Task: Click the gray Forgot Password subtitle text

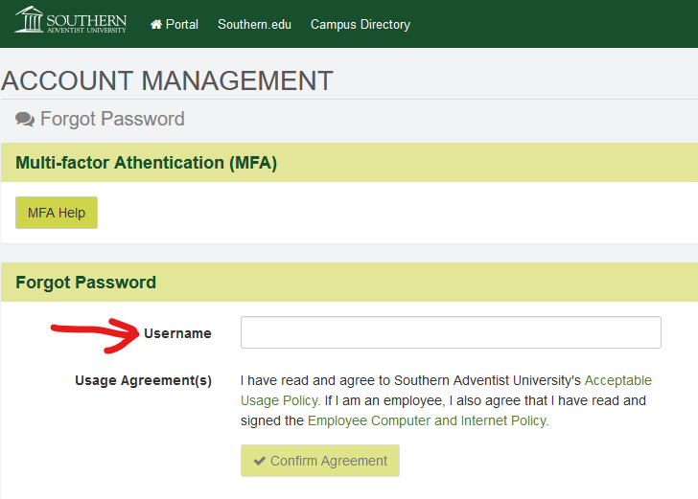Action: [112, 120]
